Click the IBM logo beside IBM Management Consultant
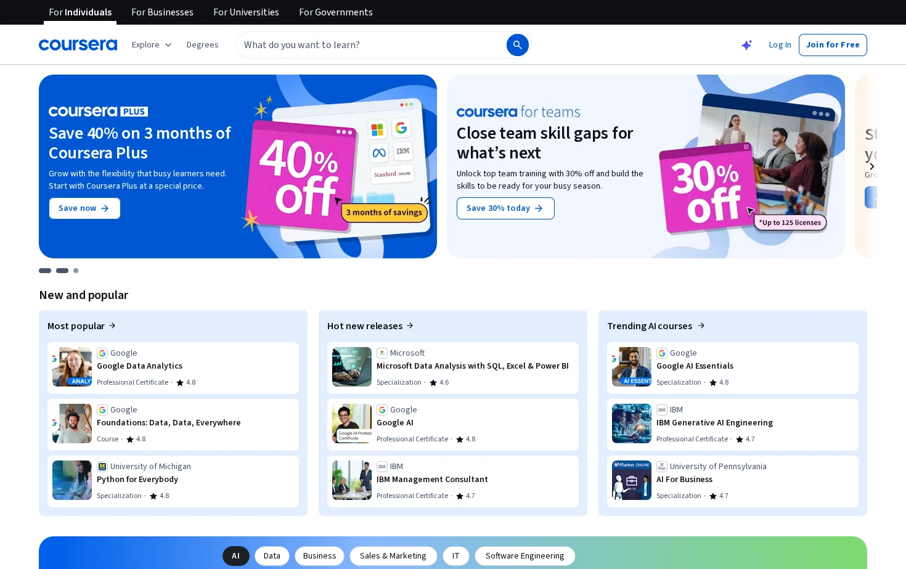906x569 pixels. pyautogui.click(x=382, y=467)
